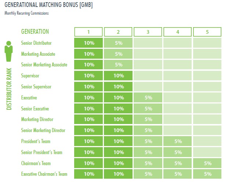Click Chairman's Team generation 5 5% cell

coord(207,163)
